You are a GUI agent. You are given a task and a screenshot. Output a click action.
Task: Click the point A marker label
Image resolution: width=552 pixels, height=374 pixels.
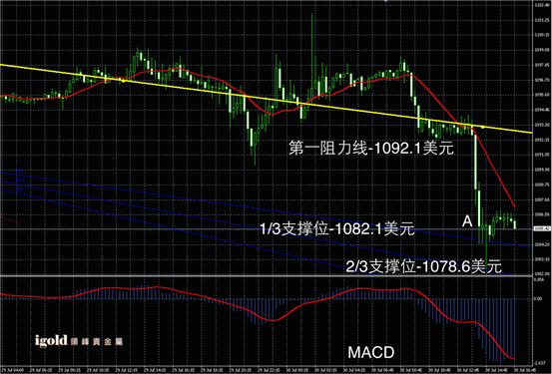pyautogui.click(x=467, y=221)
